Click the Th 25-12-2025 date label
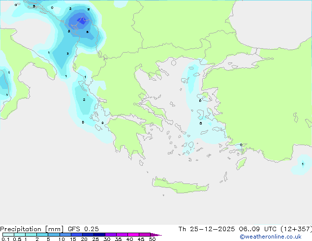 (x=207, y=229)
